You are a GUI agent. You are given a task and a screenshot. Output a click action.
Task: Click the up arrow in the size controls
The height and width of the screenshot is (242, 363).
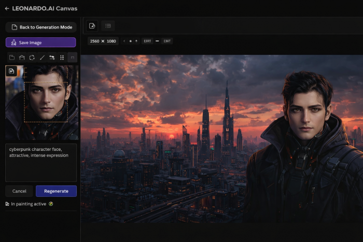tap(136, 41)
